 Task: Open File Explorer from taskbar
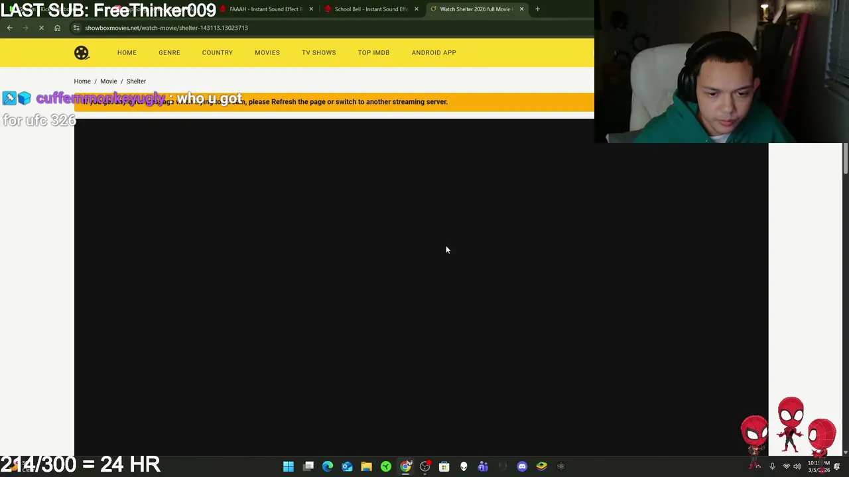[366, 466]
